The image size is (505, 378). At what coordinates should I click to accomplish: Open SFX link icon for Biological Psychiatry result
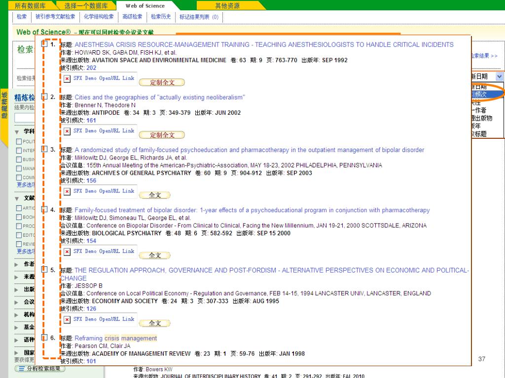coord(67,252)
